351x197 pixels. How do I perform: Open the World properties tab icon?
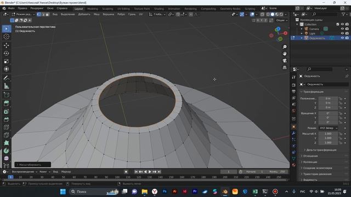click(294, 111)
